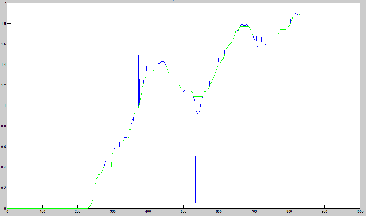Click the x-axis tick label 800
This screenshot has width=366, height=216.
tap(289, 212)
